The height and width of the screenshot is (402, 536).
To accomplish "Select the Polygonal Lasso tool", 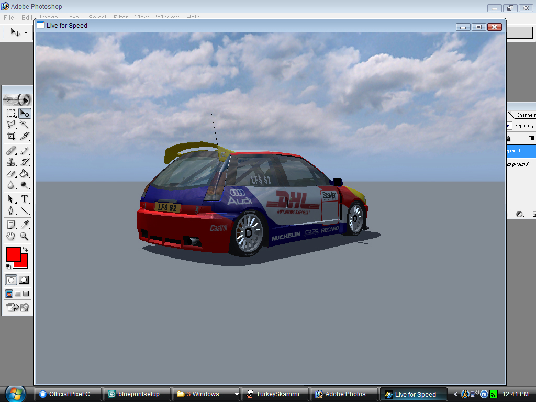I will tap(11, 125).
